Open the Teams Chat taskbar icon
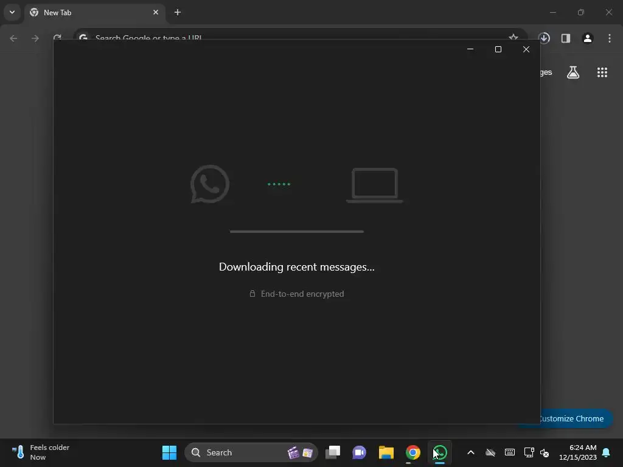 359,452
